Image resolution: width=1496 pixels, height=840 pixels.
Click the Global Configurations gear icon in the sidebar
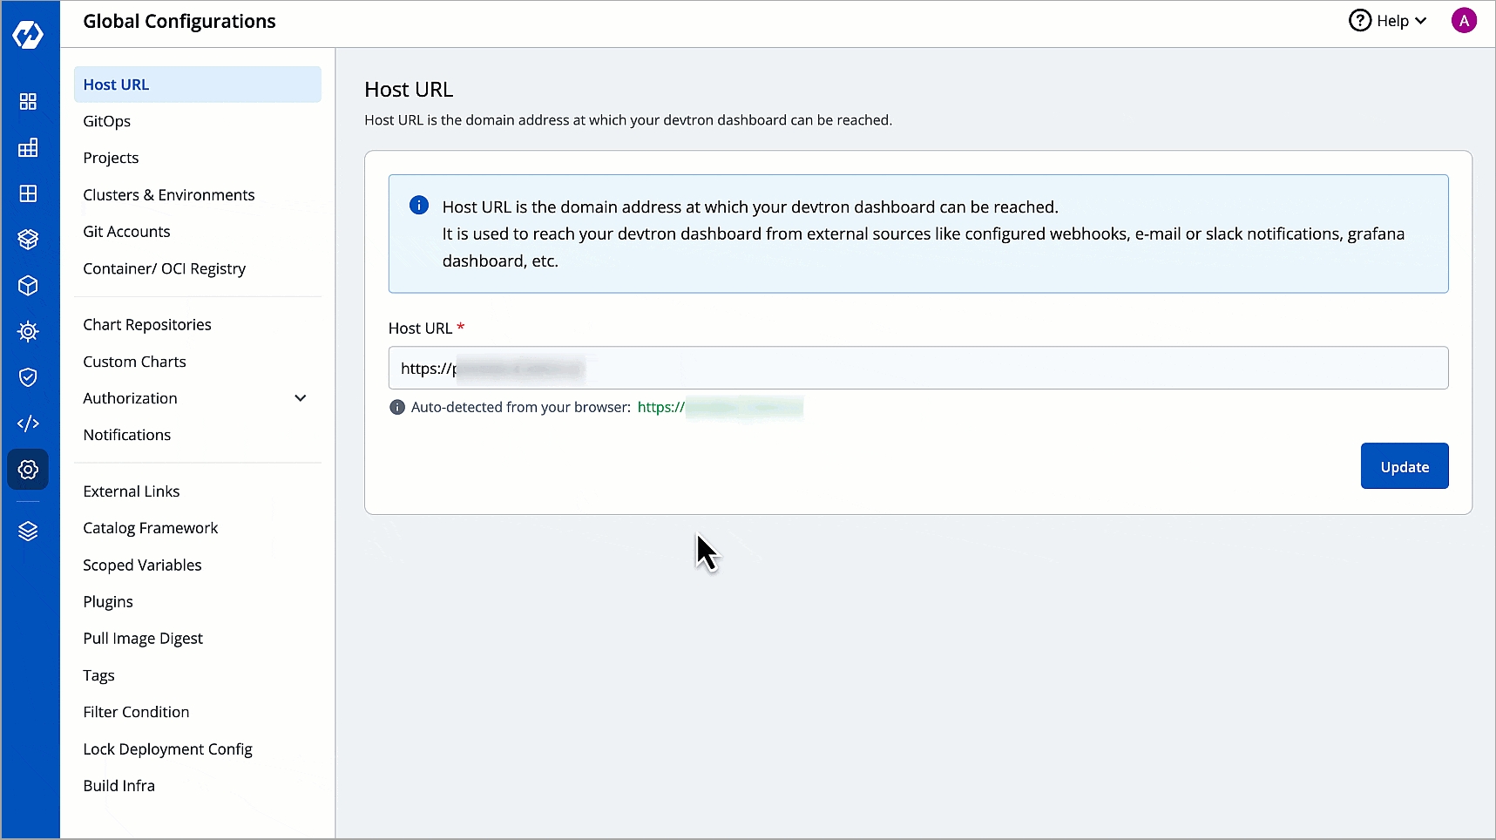28,470
